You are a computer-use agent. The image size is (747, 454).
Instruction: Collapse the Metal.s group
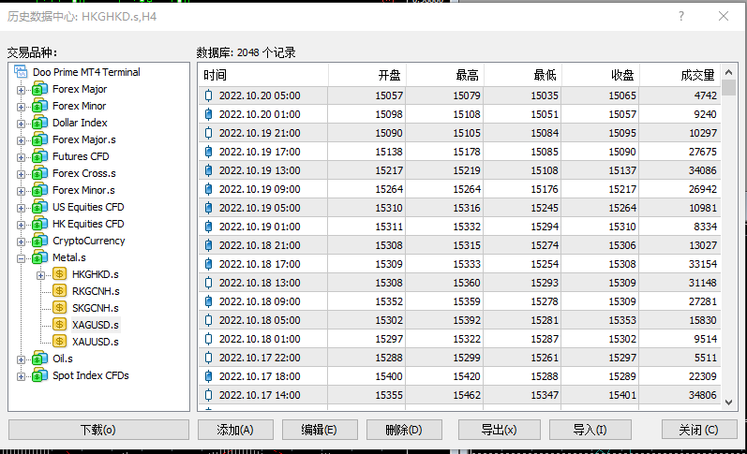22,258
